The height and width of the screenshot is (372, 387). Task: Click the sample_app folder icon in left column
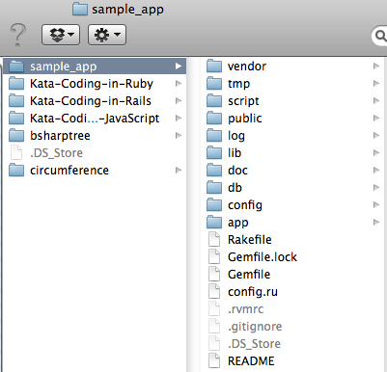(16, 66)
